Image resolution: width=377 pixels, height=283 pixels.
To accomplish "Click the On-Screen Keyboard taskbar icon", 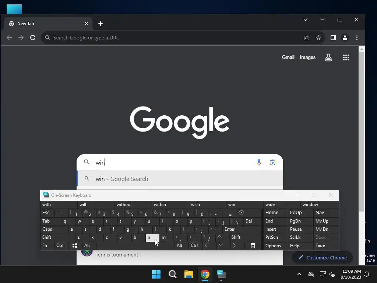I will tap(221, 274).
